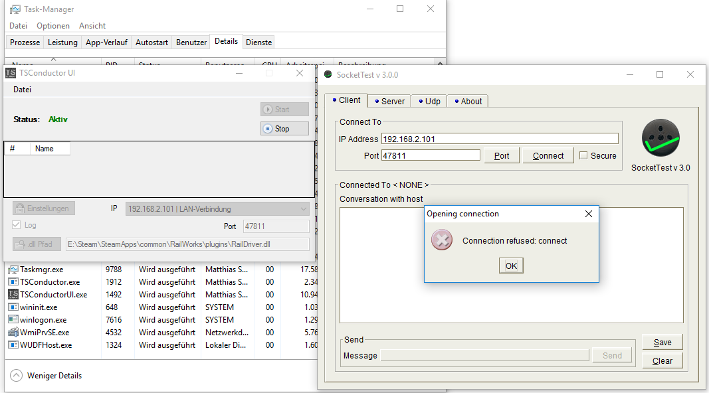Click the red error icon in dialog

click(x=442, y=240)
